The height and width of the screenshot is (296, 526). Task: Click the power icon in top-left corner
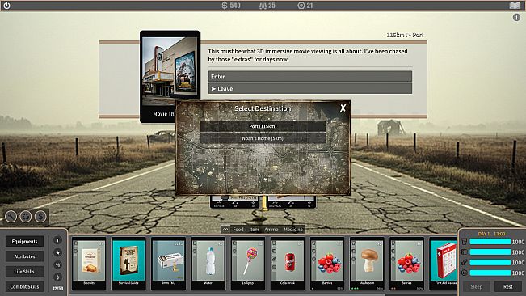tap(6, 6)
